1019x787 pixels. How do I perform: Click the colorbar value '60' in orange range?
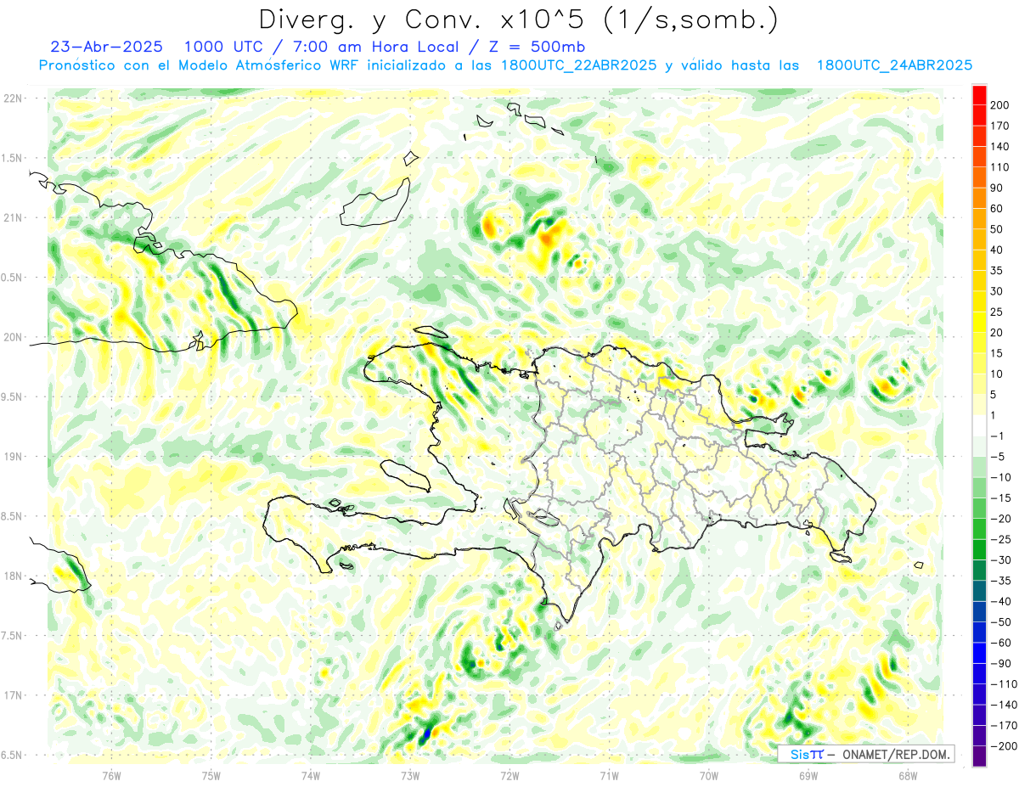tap(998, 208)
